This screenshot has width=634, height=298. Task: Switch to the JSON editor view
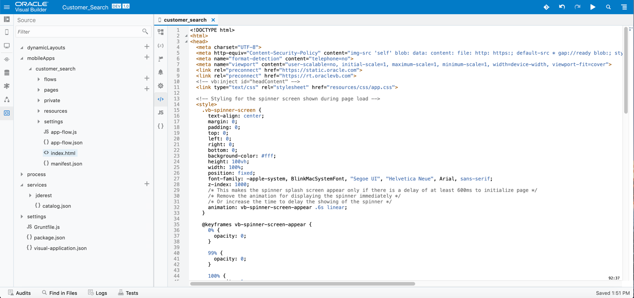point(160,126)
